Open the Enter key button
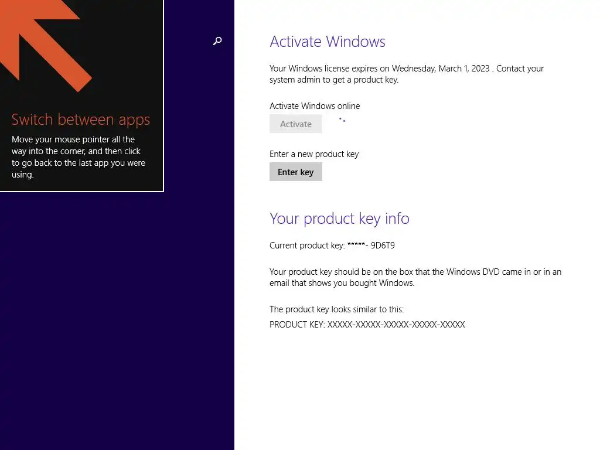Screen dimensions: 600x450 click(295, 172)
